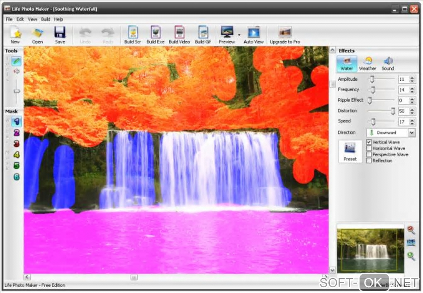Click the red zoom out magnifier
This screenshot has width=423, height=293.
(411, 230)
